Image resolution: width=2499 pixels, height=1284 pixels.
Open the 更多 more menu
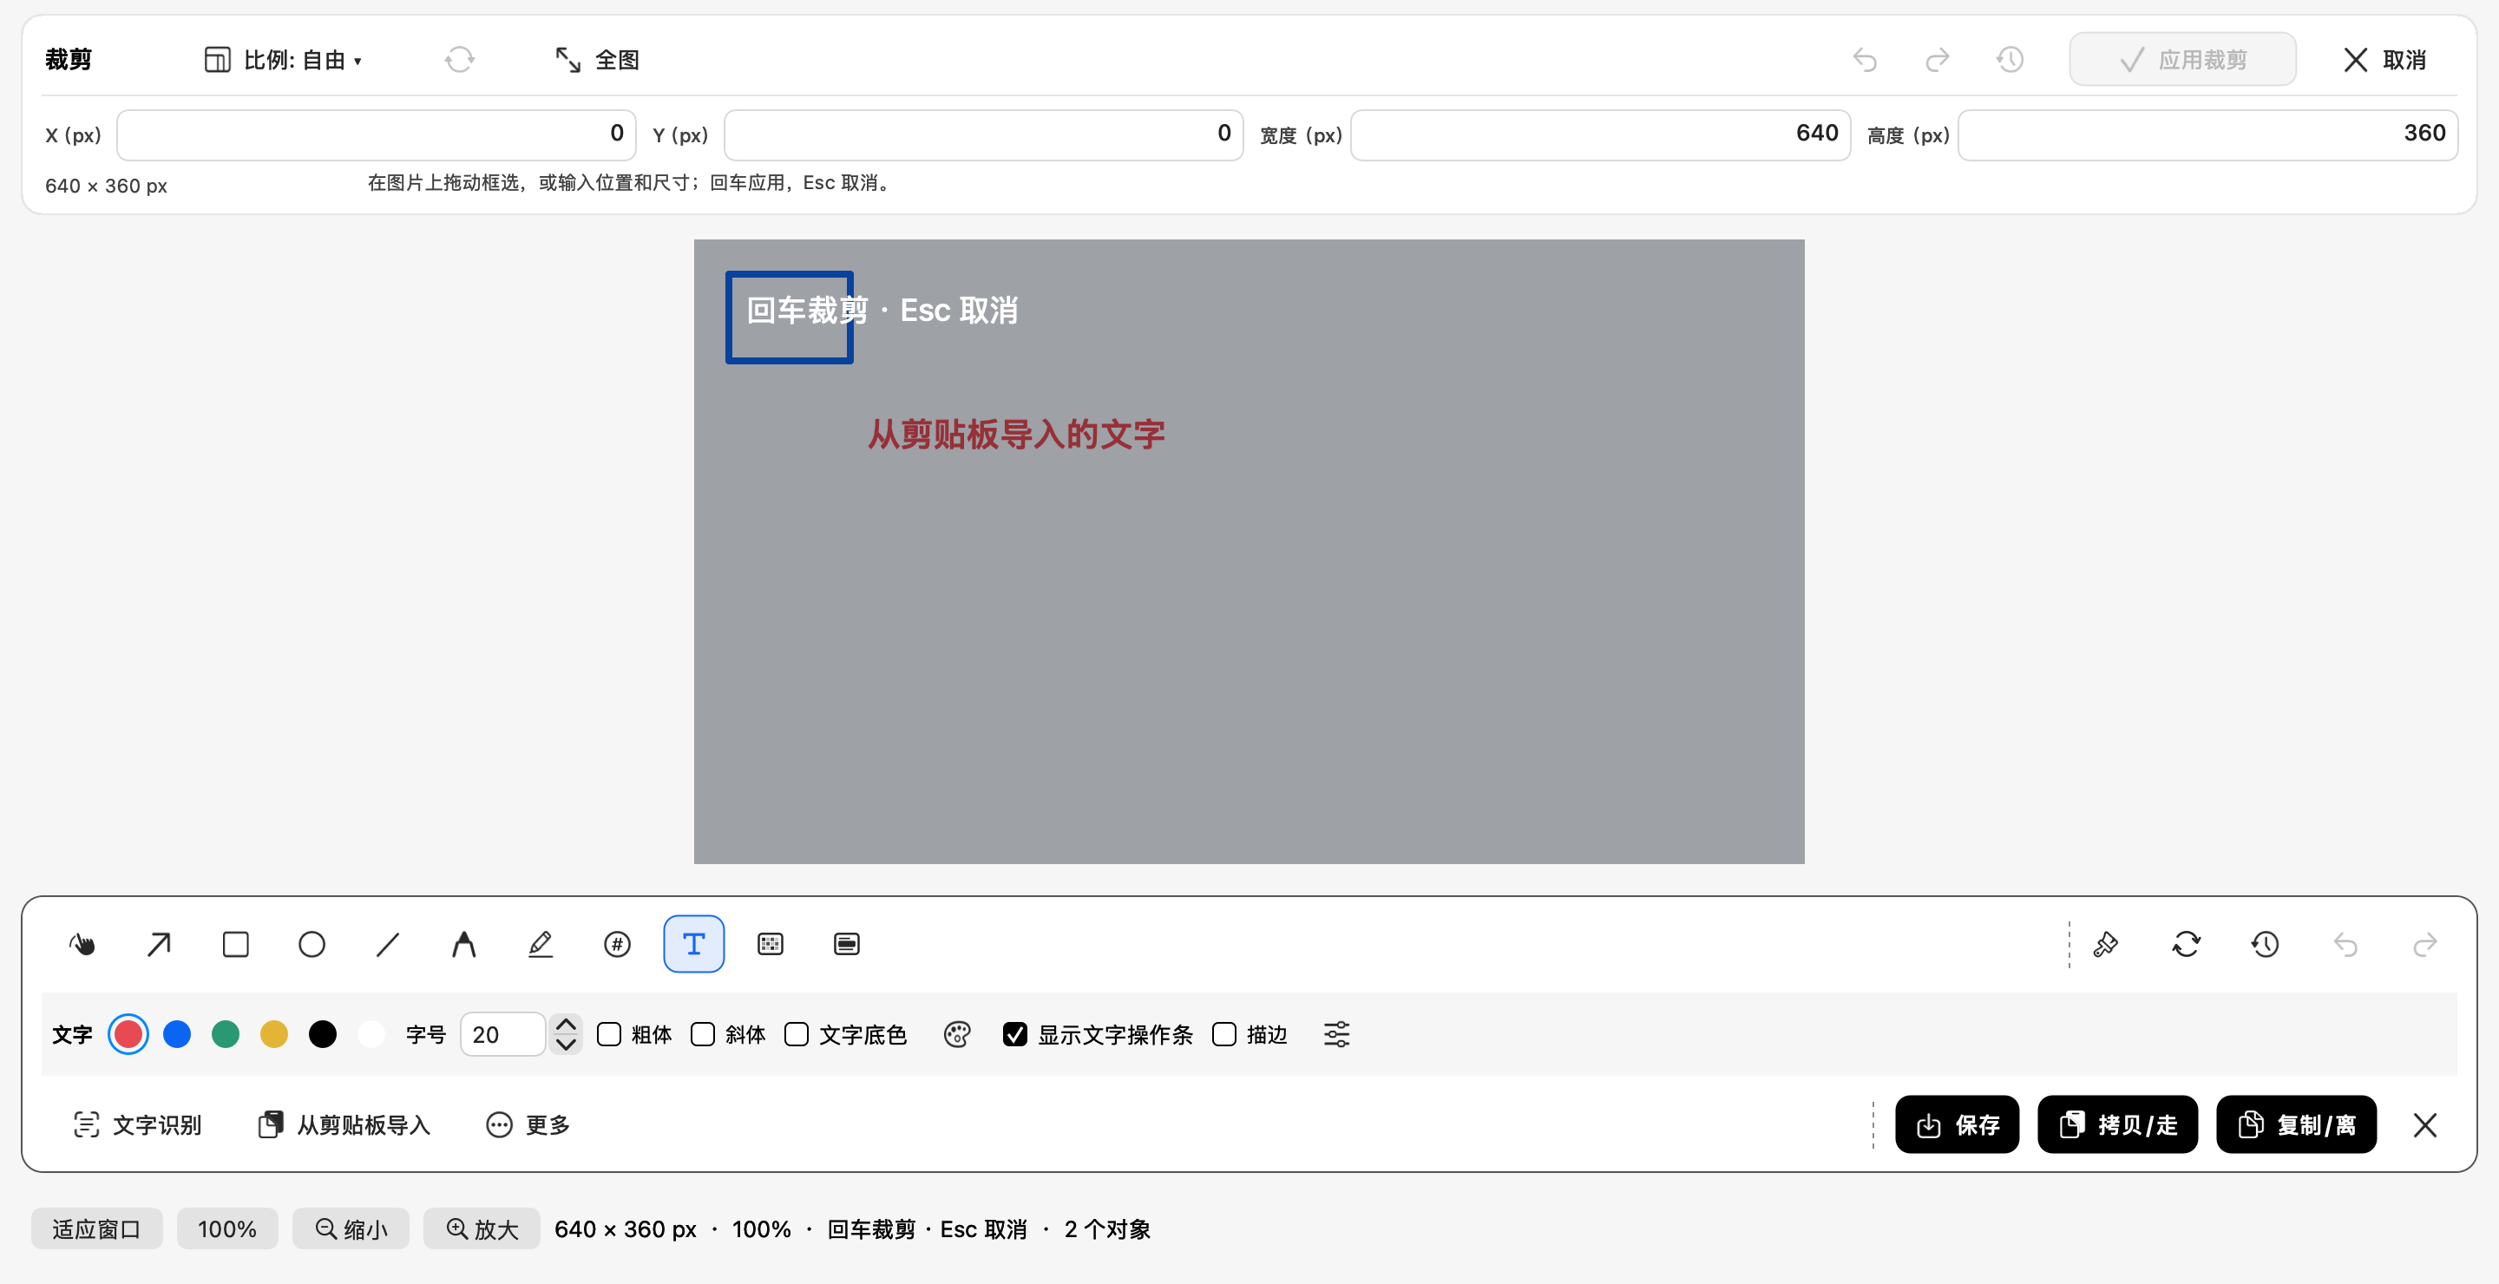click(x=528, y=1125)
